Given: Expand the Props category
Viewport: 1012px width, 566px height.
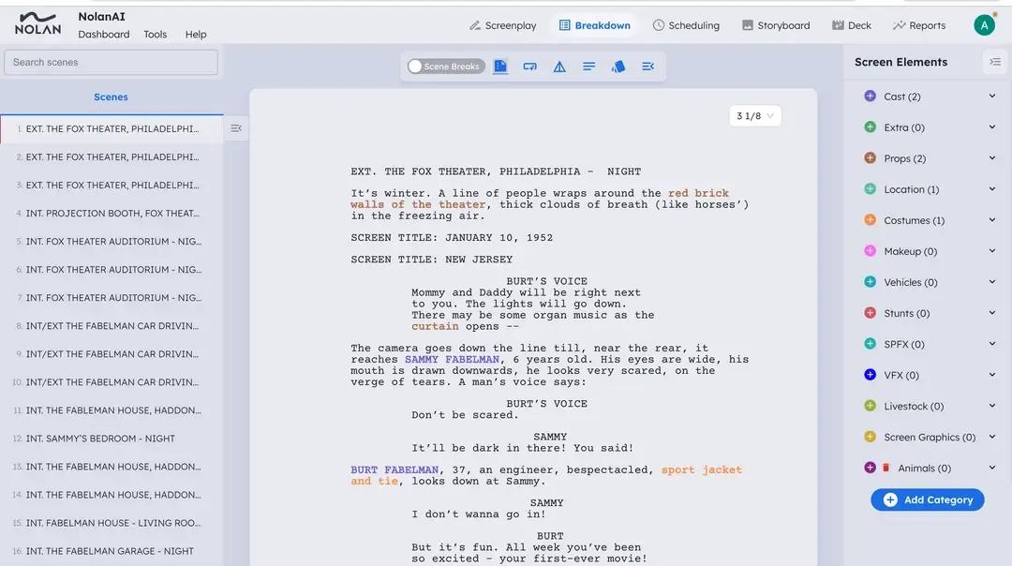Looking at the screenshot, I should (x=992, y=157).
